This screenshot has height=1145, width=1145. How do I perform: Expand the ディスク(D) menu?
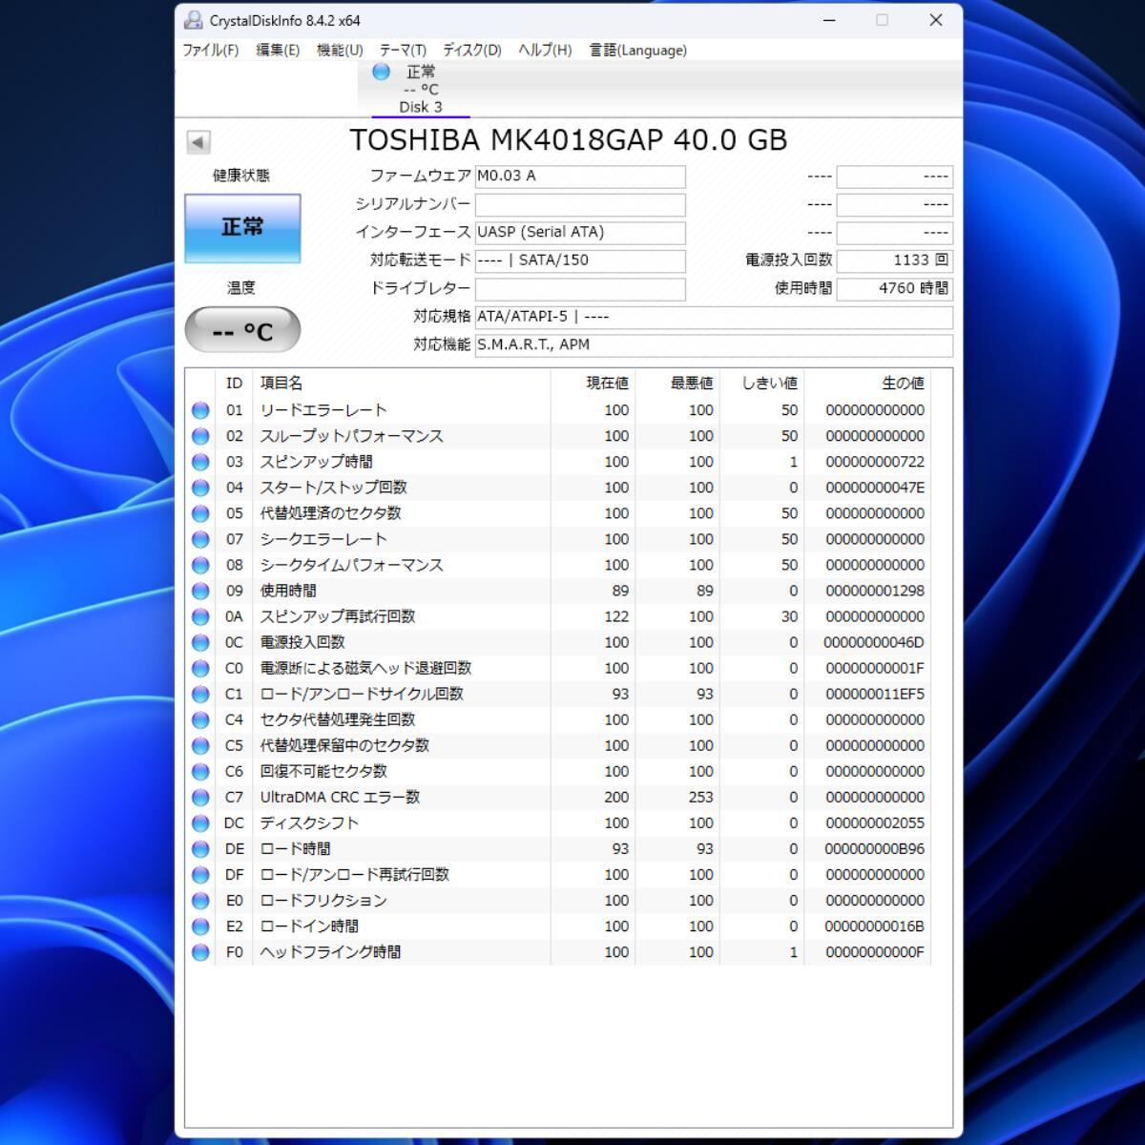pyautogui.click(x=471, y=51)
